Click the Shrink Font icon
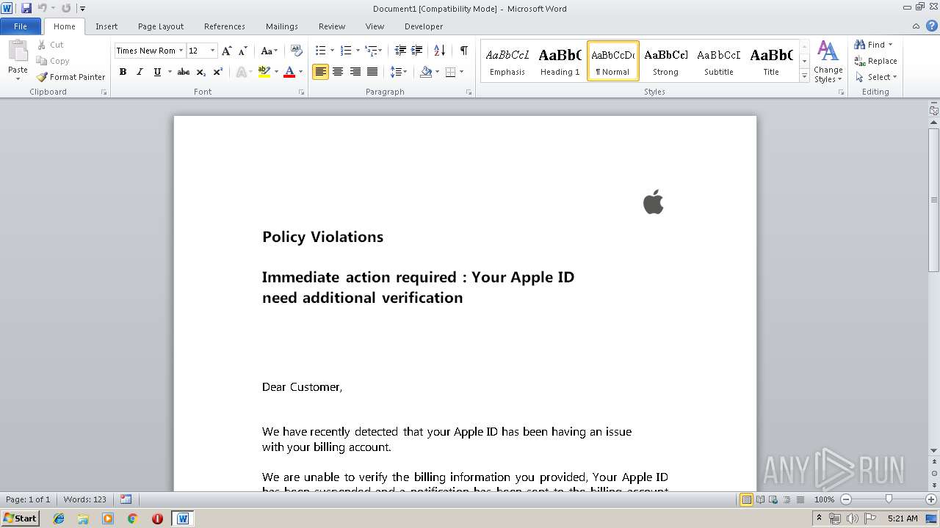The height and width of the screenshot is (528, 940). pyautogui.click(x=242, y=51)
